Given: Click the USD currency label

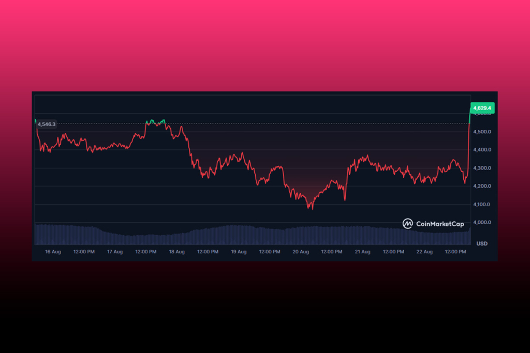Looking at the screenshot, I should (481, 243).
